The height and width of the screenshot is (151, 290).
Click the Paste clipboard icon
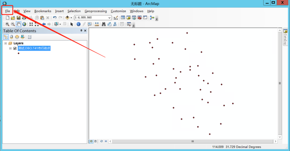(42, 18)
